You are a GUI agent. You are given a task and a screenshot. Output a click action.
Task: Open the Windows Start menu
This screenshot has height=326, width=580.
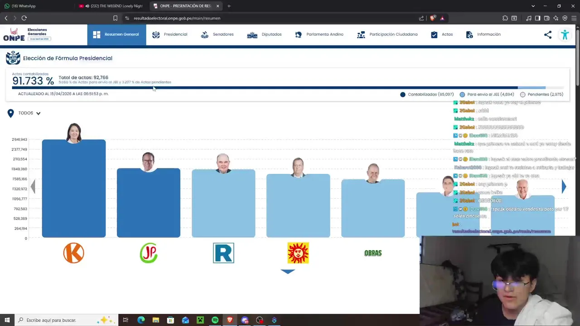click(7, 320)
